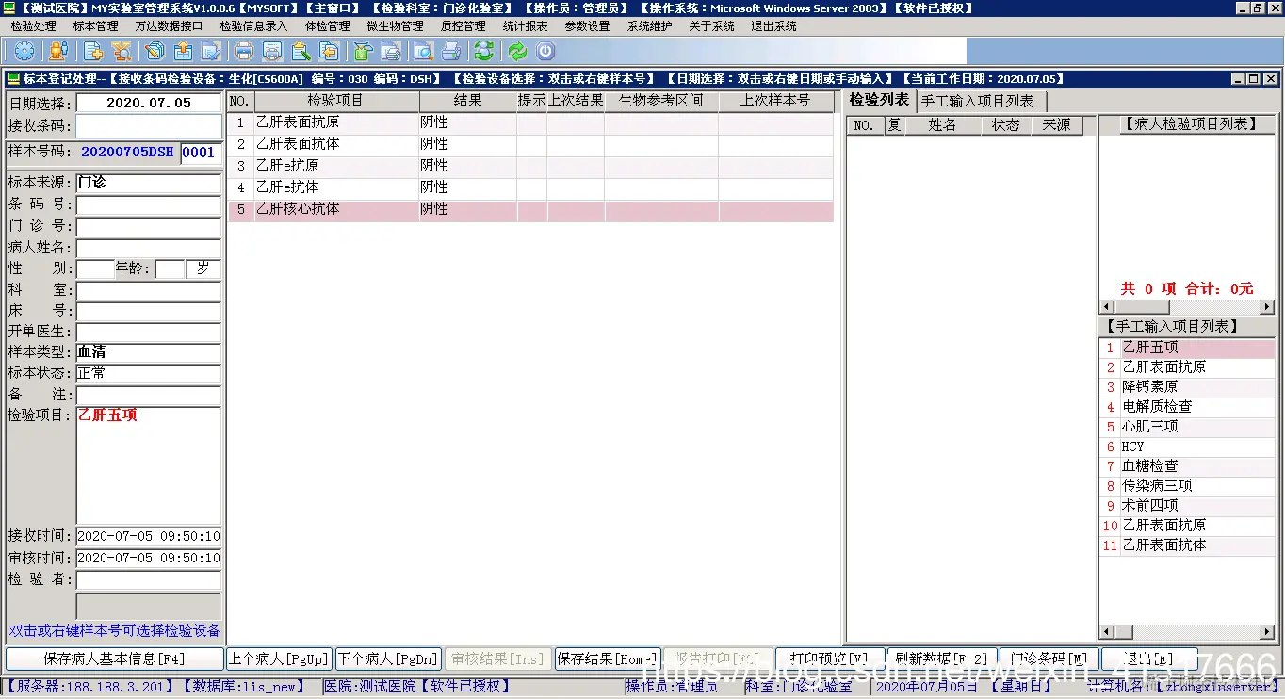Open the 参数设置 menu
Viewport: 1285px width, 699px height.
[588, 26]
